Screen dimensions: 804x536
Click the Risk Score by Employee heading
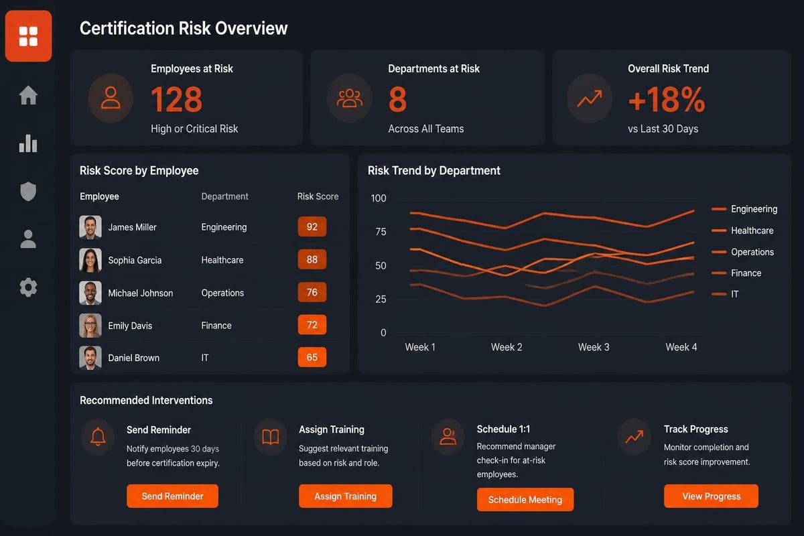coord(139,170)
